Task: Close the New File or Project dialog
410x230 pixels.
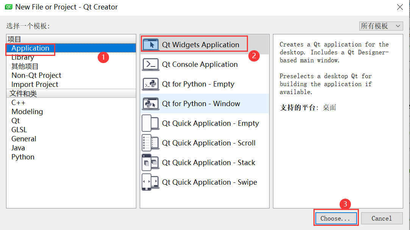Action: [x=400, y=7]
